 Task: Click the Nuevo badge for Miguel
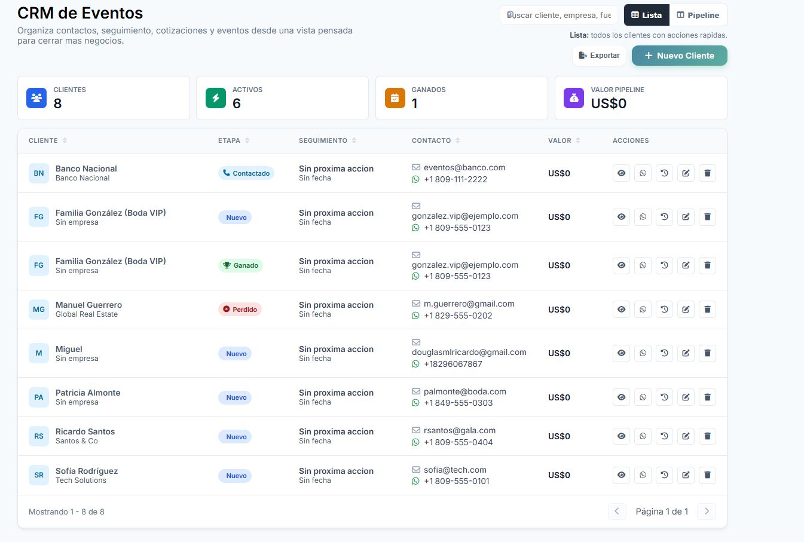click(x=235, y=354)
